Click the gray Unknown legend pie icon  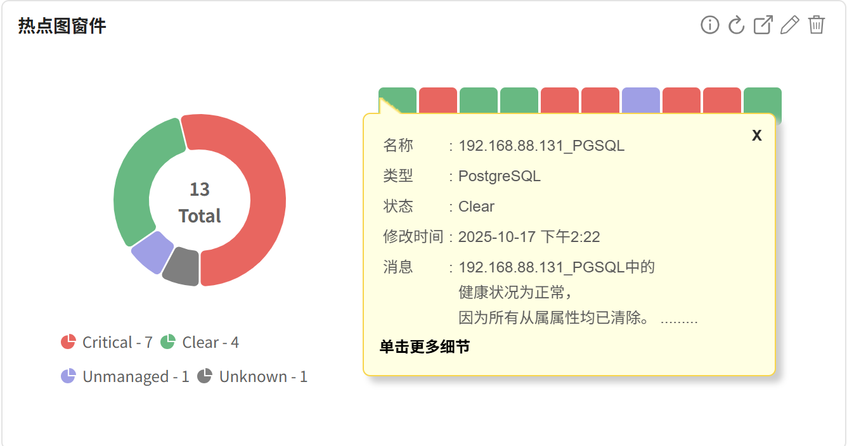click(x=204, y=376)
